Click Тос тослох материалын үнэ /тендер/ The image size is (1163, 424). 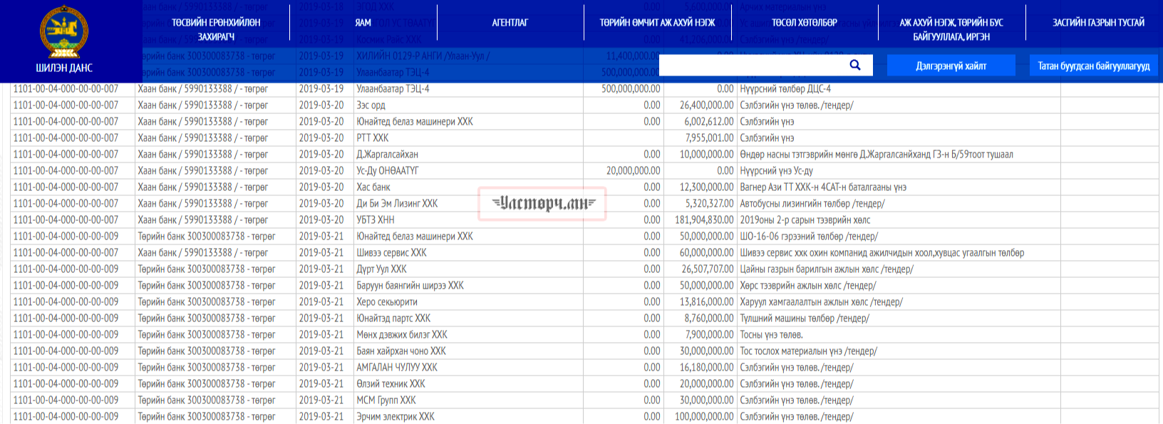coord(808,351)
